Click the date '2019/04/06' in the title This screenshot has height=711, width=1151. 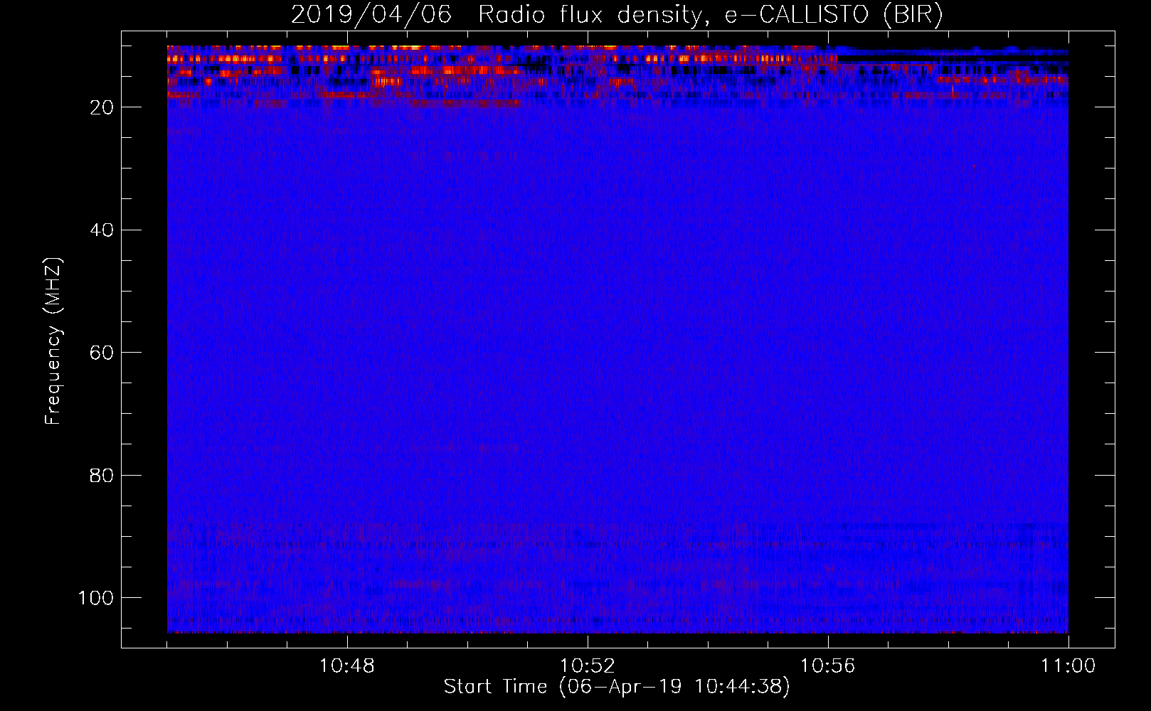pyautogui.click(x=371, y=14)
